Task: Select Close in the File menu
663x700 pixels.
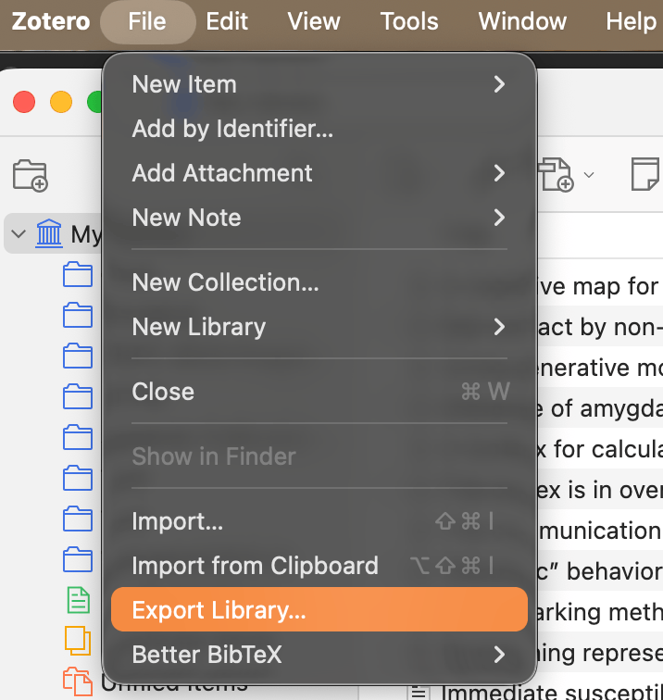Action: pos(319,392)
